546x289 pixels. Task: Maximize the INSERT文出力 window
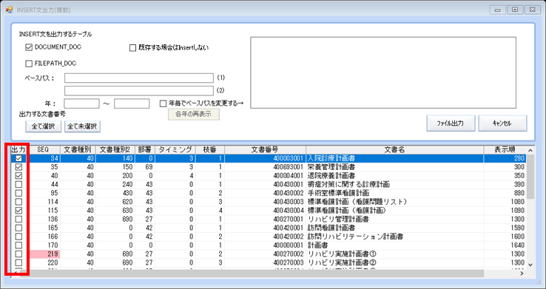[515, 10]
